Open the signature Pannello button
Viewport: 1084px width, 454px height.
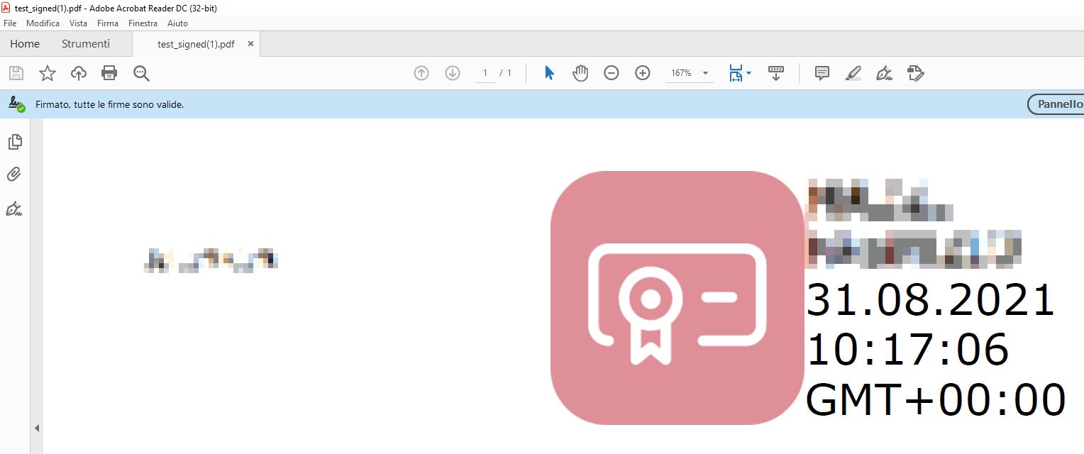click(1056, 104)
